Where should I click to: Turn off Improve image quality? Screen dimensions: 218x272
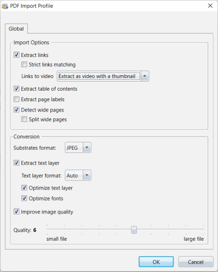coord(16,212)
